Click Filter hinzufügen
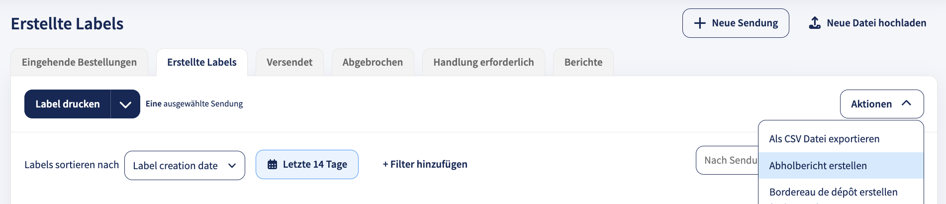 425,164
